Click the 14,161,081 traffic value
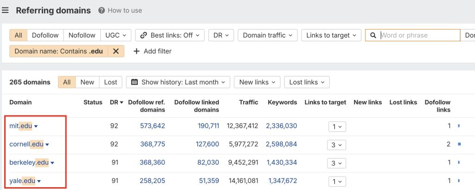This screenshot has height=190, width=475. click(x=244, y=181)
